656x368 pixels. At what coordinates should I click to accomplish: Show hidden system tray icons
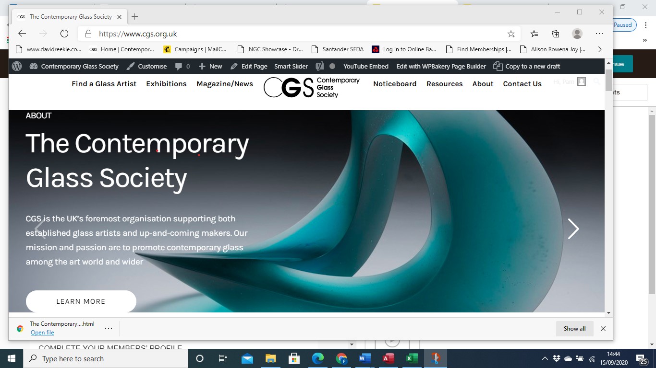click(545, 358)
